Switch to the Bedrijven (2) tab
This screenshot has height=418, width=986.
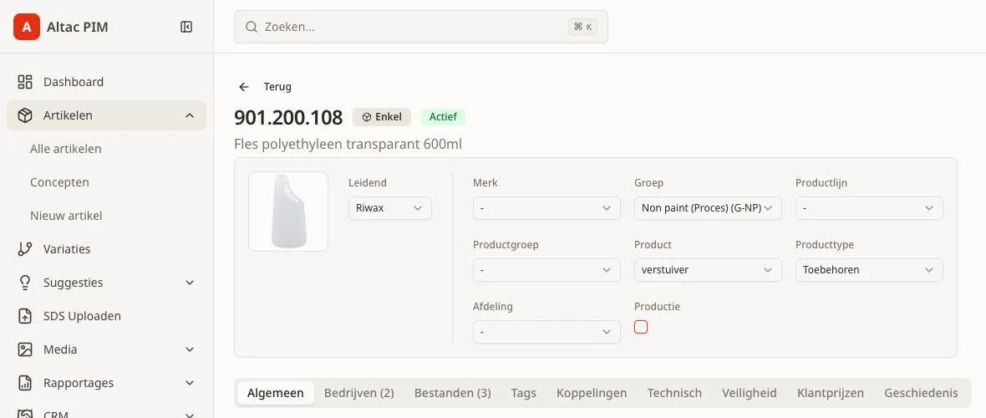(359, 393)
